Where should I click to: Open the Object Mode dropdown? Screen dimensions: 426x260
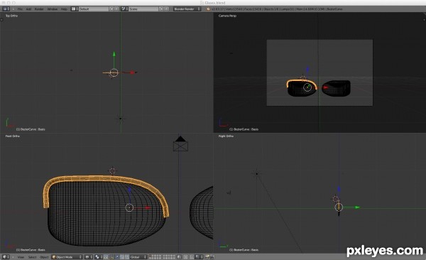coord(67,257)
